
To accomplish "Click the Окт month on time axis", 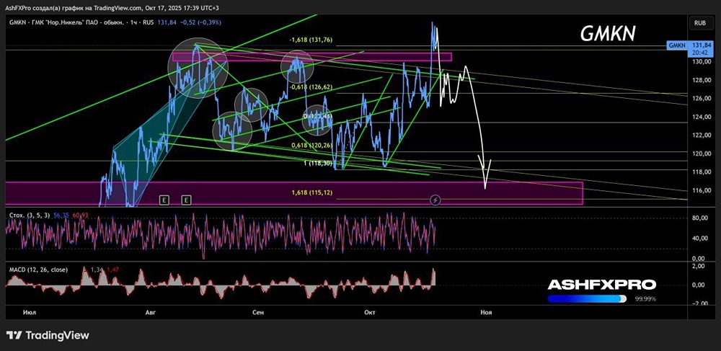I will pos(370,312).
